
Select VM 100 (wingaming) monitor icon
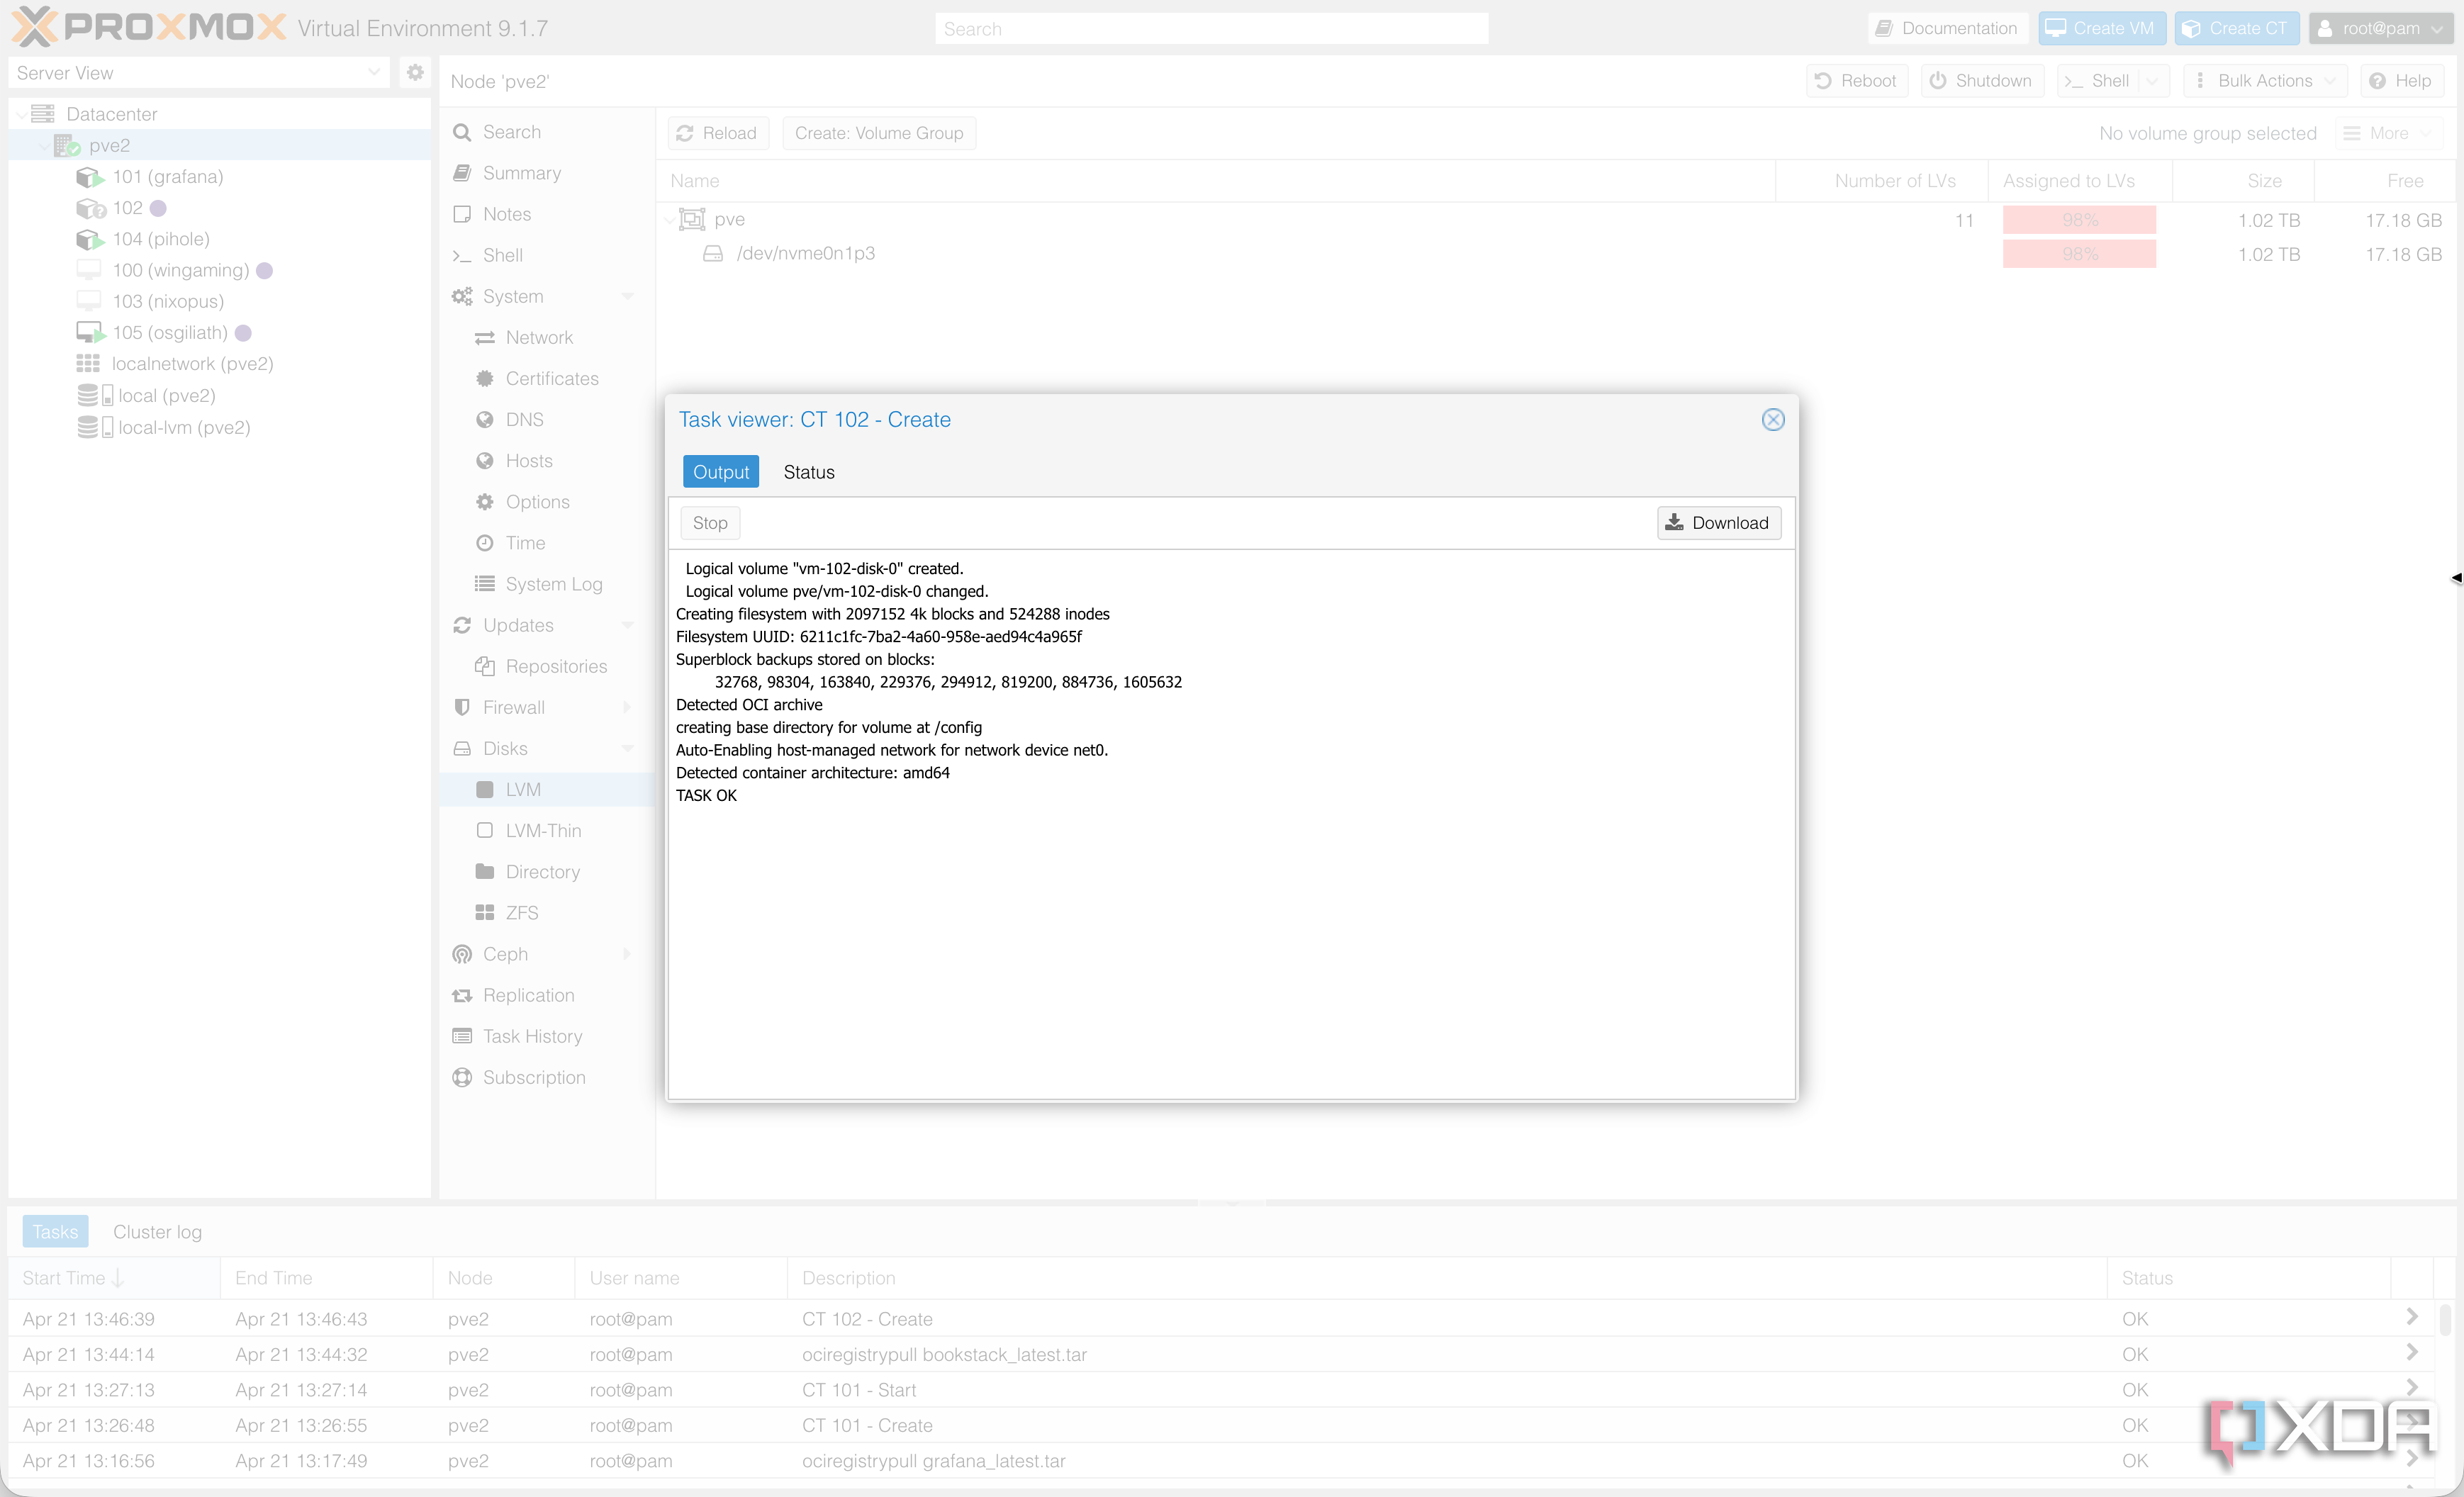click(89, 270)
